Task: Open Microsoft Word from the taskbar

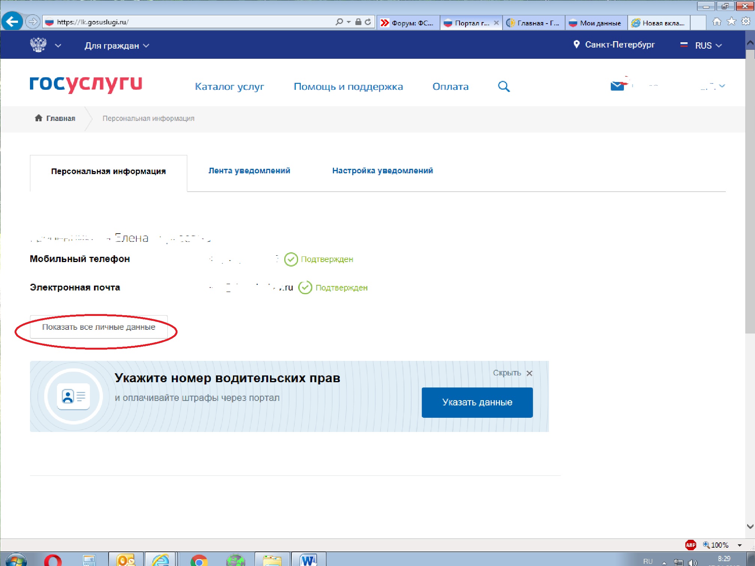Action: pyautogui.click(x=309, y=559)
